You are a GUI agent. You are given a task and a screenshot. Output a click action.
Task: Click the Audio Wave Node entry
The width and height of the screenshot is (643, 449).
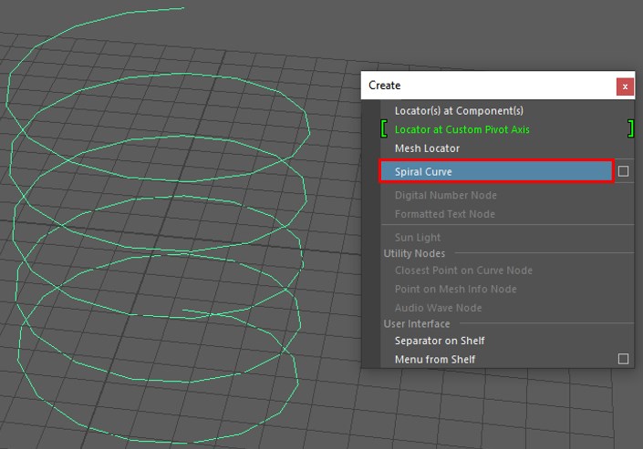click(438, 308)
